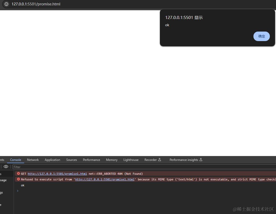Viewport: 276px width, 214px height.
Task: Click the console prompt chevron
Action: pos(18,191)
